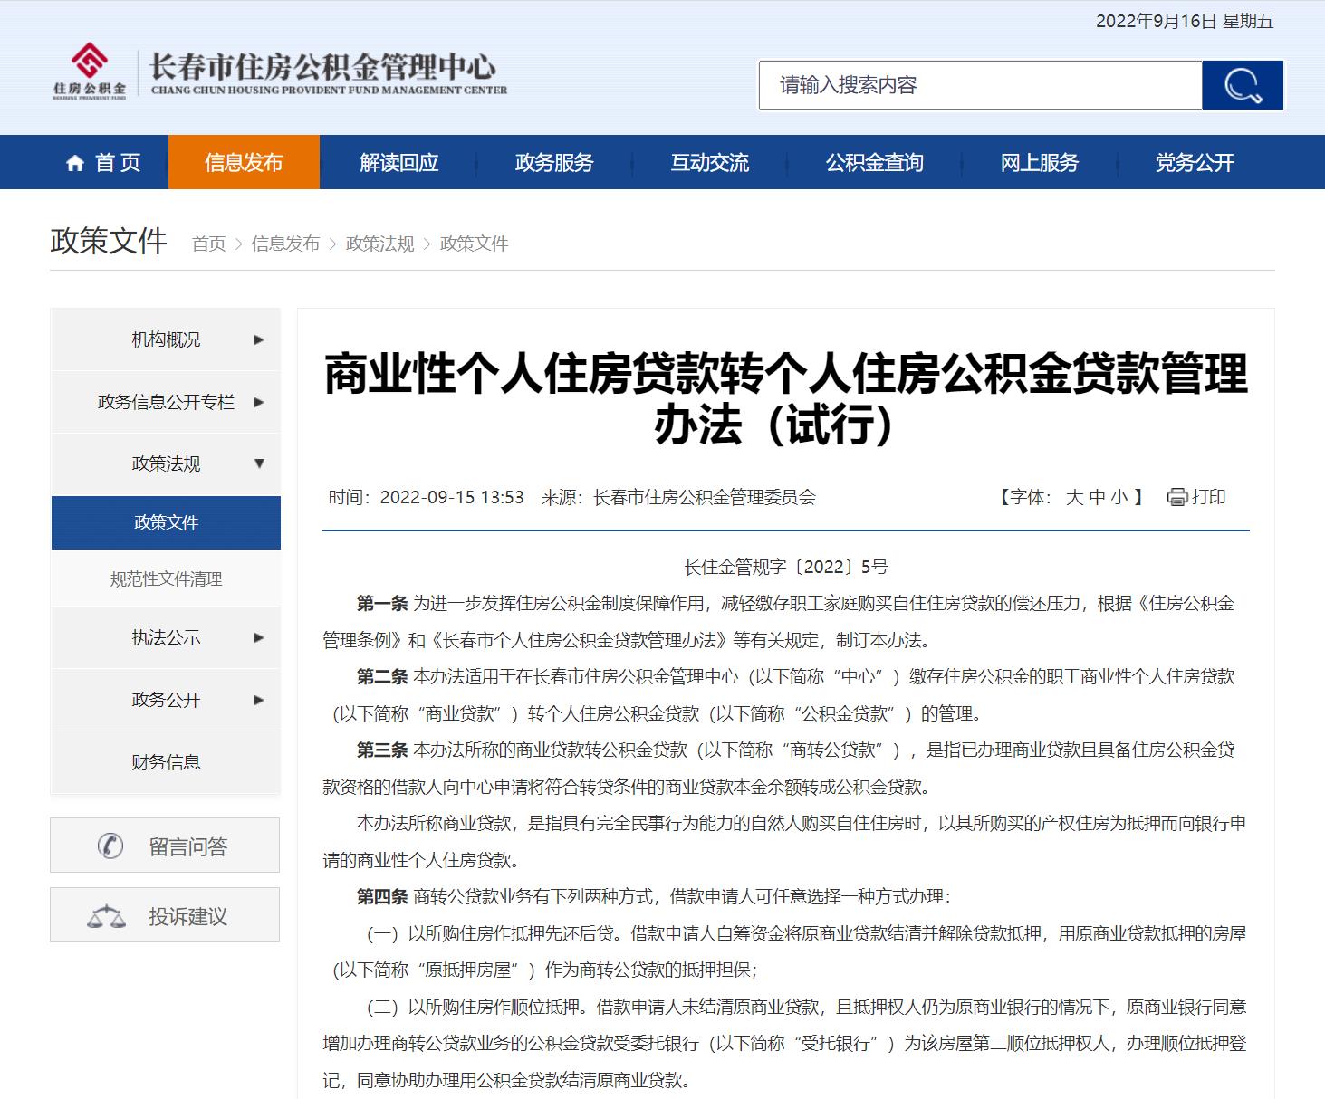This screenshot has width=1325, height=1099.
Task: Expand 机构概况 with its arrow
Action: pyautogui.click(x=259, y=340)
